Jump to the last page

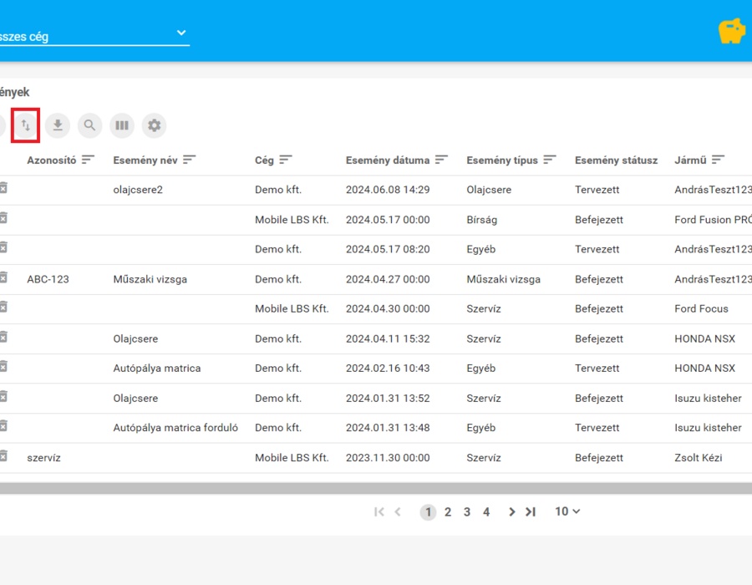tap(531, 512)
